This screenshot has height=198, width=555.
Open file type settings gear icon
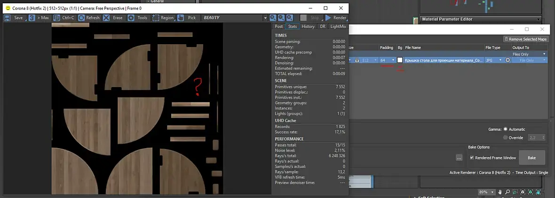(x=507, y=60)
